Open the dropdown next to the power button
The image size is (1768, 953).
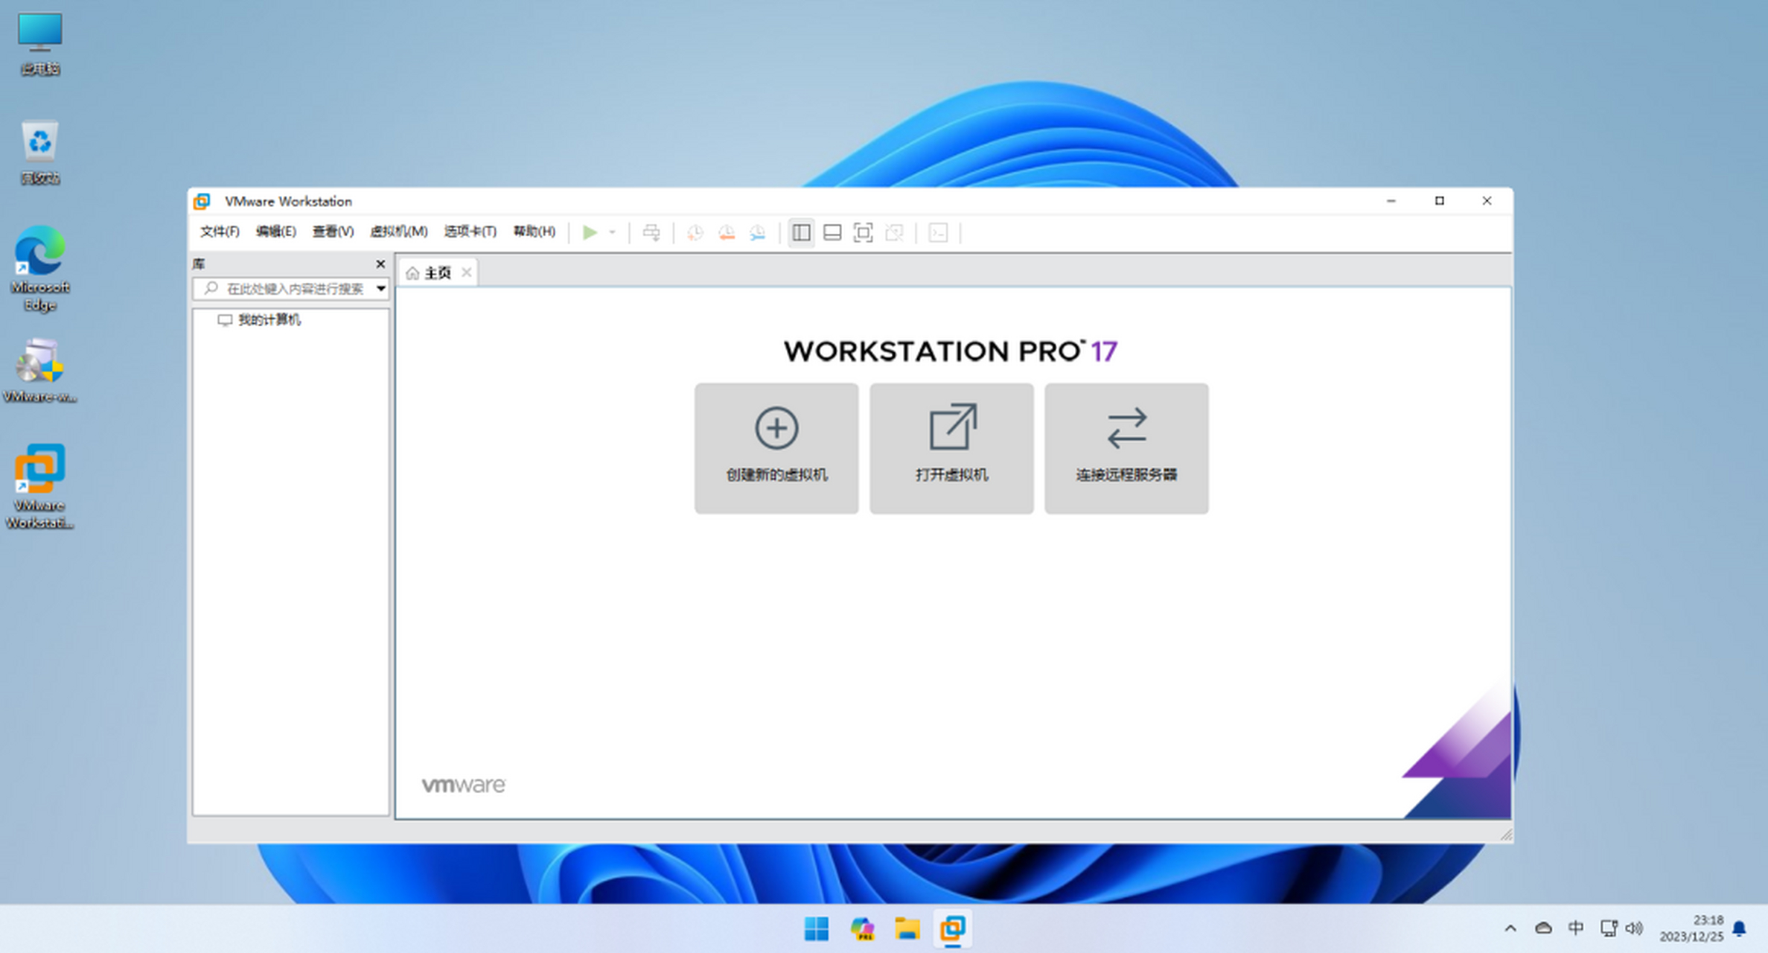[612, 232]
